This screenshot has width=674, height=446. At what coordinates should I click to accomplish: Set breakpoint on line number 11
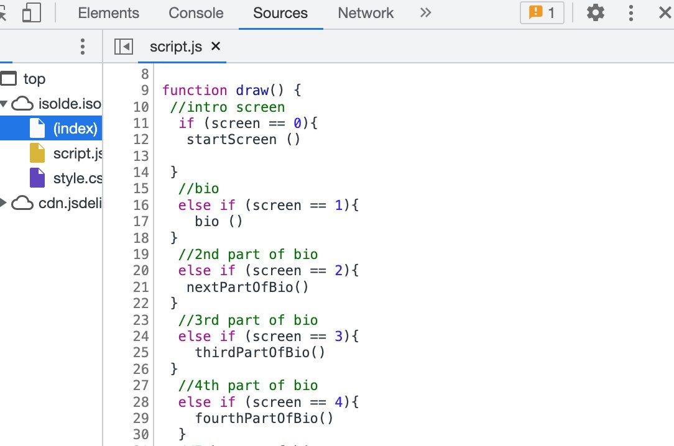(x=141, y=123)
